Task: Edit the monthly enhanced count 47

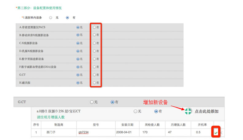Action: pyautogui.click(x=178, y=132)
